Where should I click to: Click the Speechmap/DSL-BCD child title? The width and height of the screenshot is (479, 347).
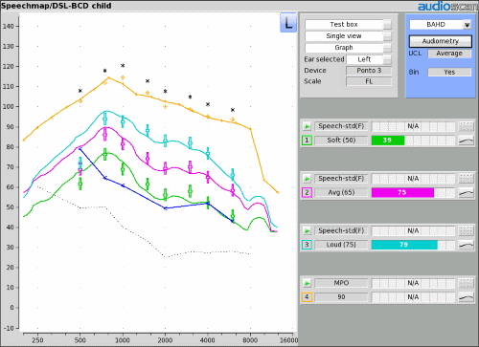click(57, 6)
